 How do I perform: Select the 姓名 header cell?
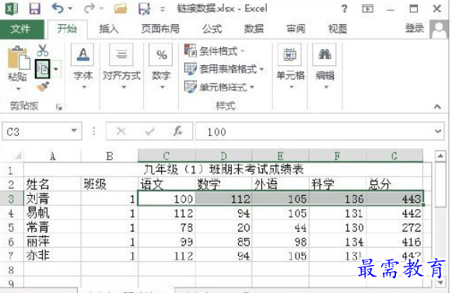click(x=52, y=184)
